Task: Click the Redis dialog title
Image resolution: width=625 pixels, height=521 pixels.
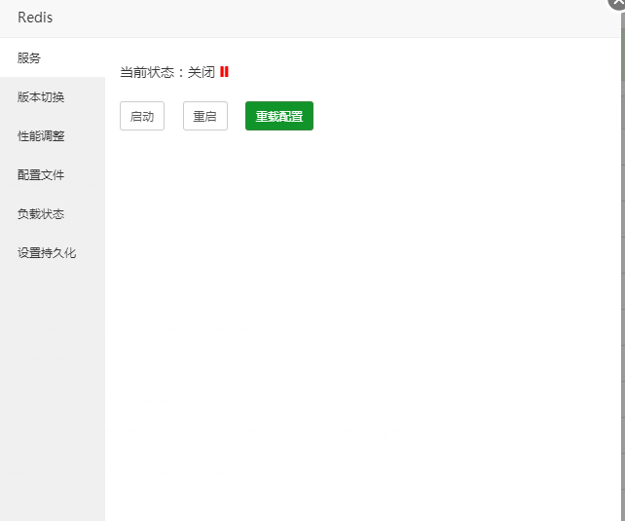Action: coord(35,18)
